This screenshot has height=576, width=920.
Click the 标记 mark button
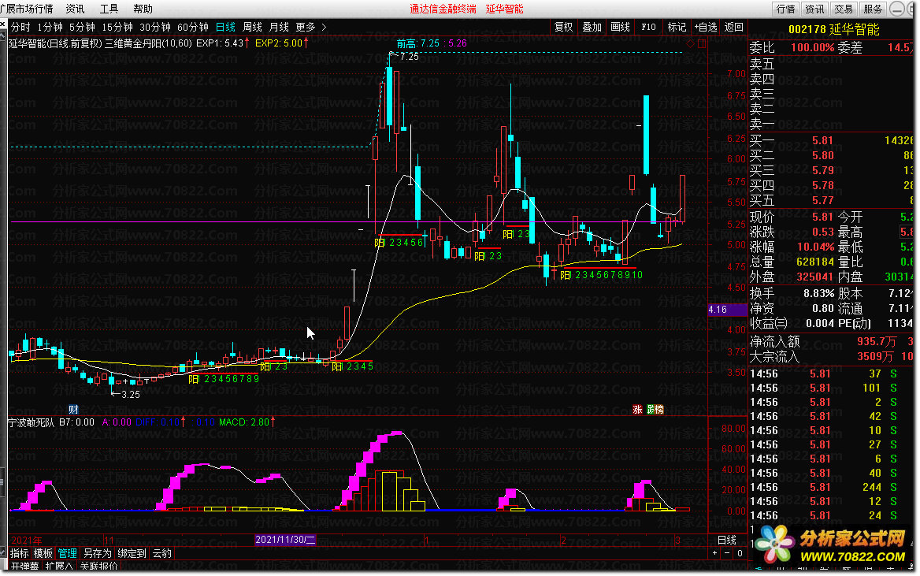pyautogui.click(x=677, y=27)
